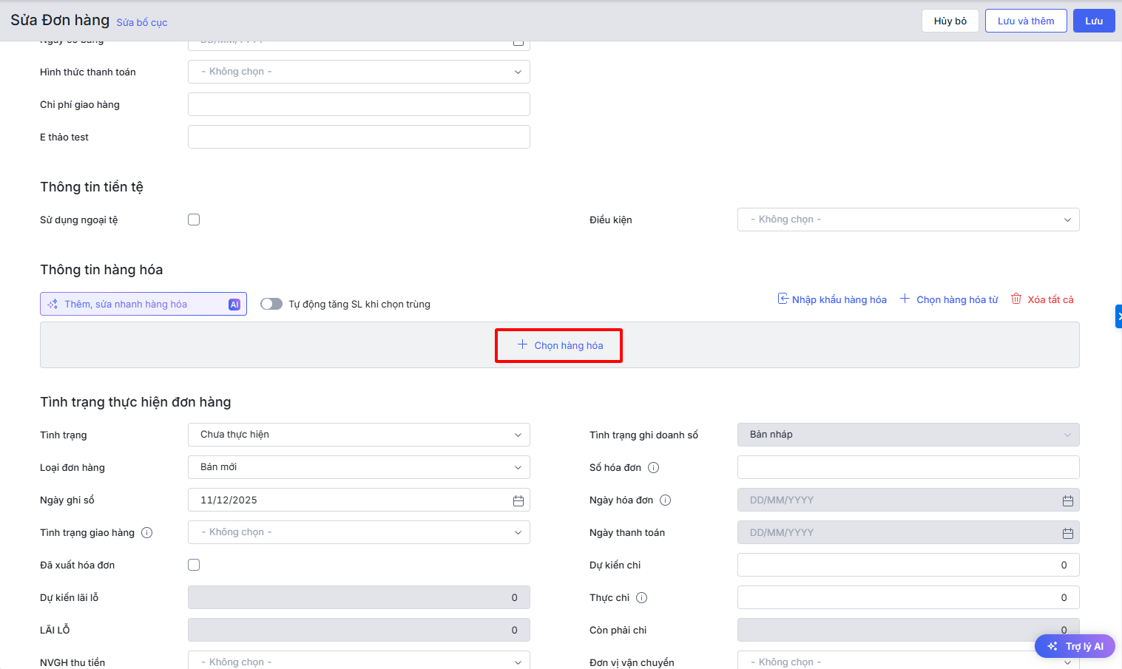
Task: Tick the Đã xuất hóa đơn checkbox
Action: pyautogui.click(x=194, y=565)
